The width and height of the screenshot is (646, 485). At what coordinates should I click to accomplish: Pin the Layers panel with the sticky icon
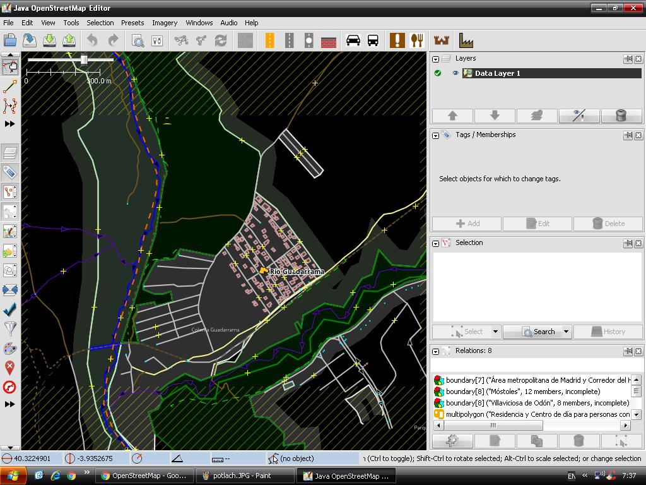pos(628,58)
